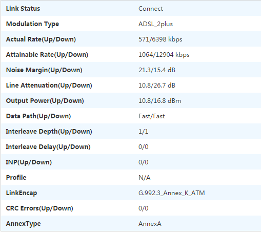Click the Output Power(Up/Down) label
Viewport: 261px width, 233px height.
coord(45,101)
